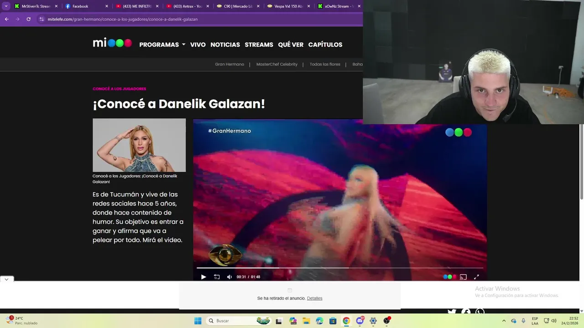Collapse the bottom ad banner chevron
584x328 pixels.
(x=7, y=279)
